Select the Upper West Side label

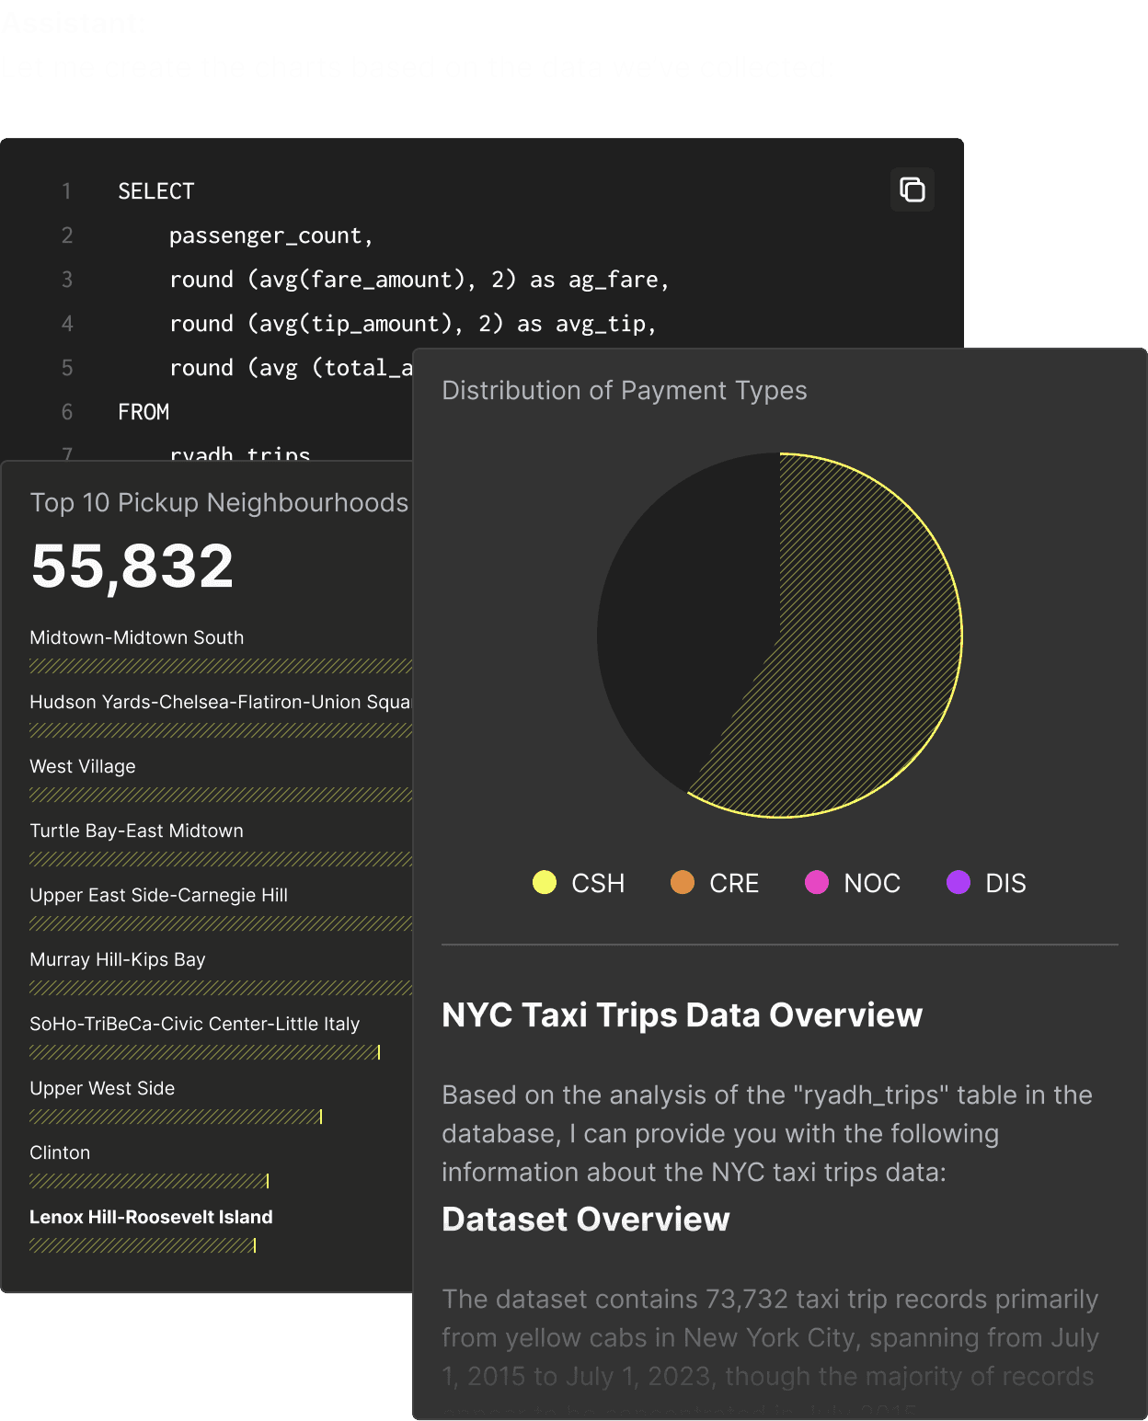coord(102,1088)
